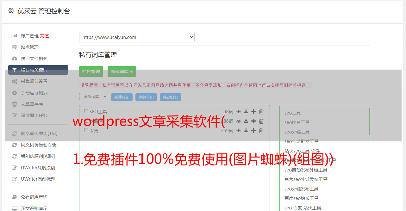Click the '259词' count on 采集 row
This screenshot has width=406, height=211.
[227, 131]
